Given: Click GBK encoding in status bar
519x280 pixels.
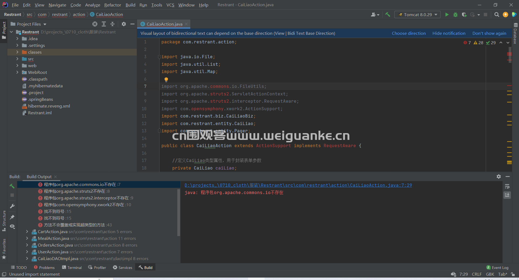Looking at the screenshot, I should tap(490, 274).
